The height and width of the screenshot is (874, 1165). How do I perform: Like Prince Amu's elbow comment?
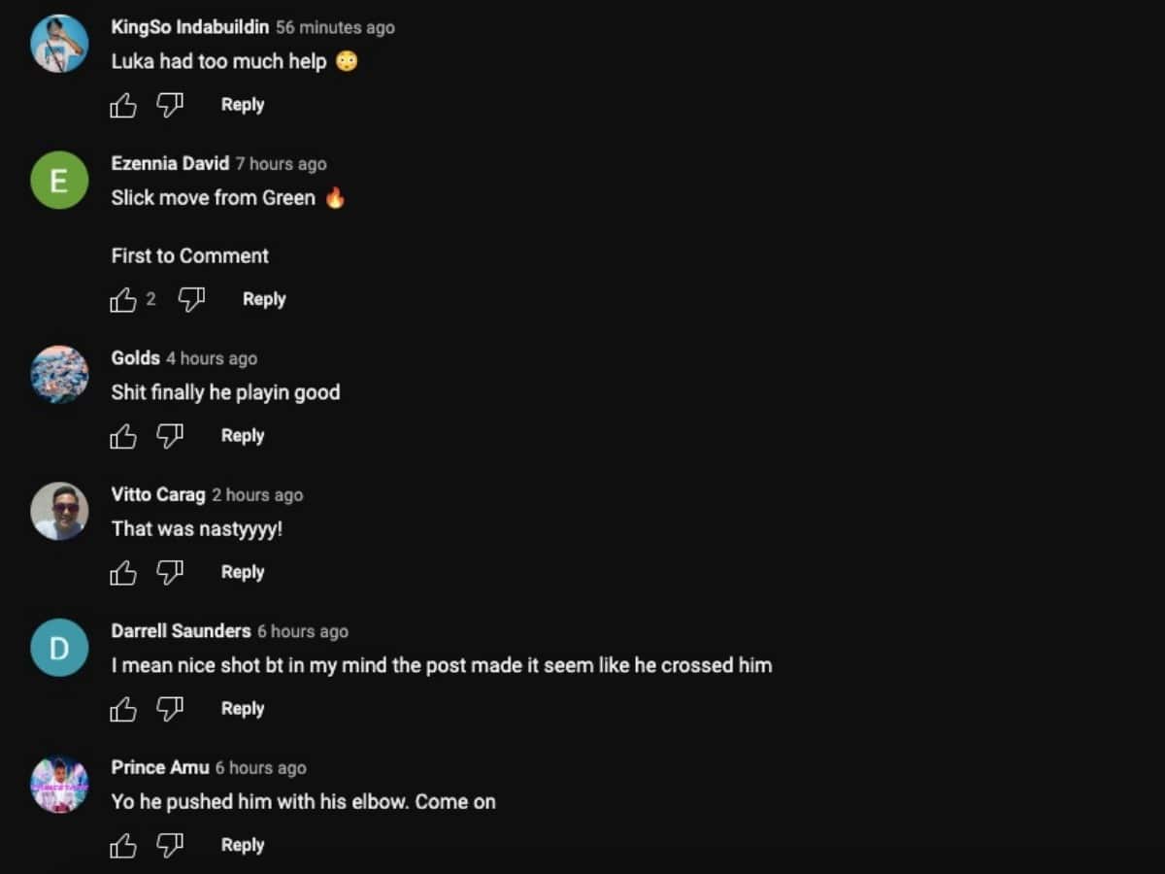point(123,846)
